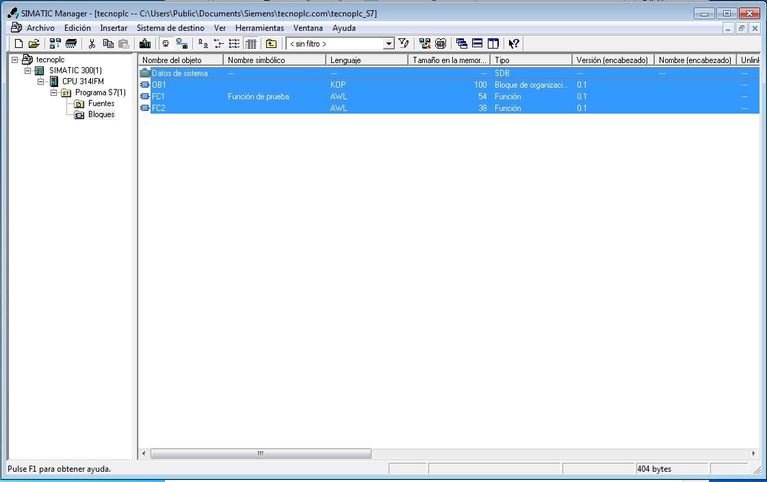The height and width of the screenshot is (482, 767).
Task: Switch to Large Icons view
Action: click(203, 44)
